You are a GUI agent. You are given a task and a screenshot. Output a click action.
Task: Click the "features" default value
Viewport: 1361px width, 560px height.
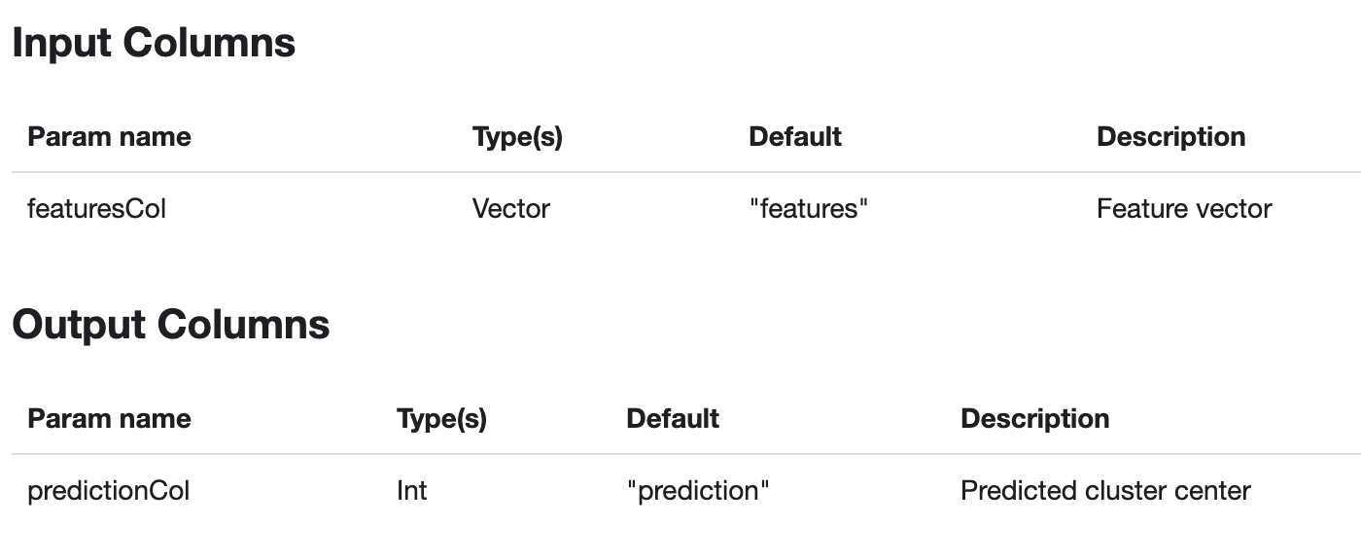tap(808, 209)
